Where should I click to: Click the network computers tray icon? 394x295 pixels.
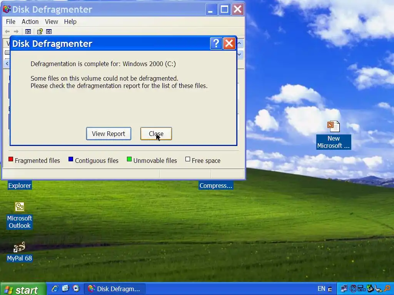[344, 289]
